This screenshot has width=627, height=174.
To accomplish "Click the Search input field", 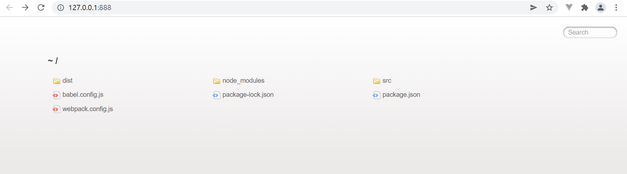I will [590, 32].
